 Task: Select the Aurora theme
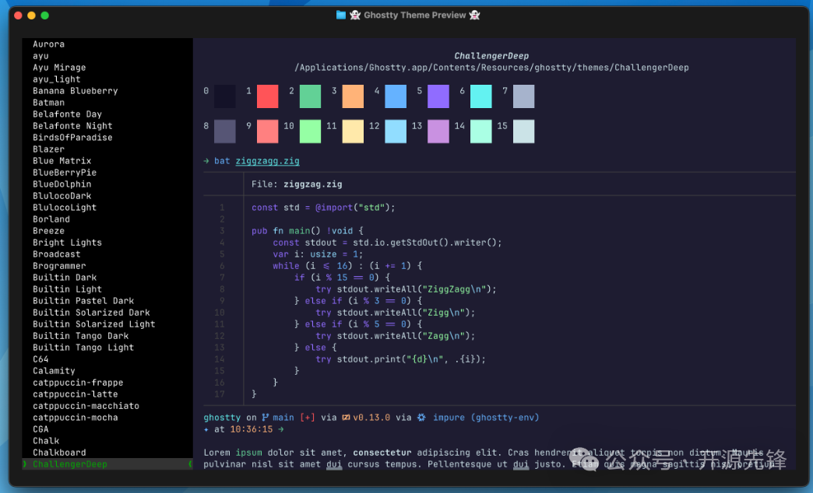(x=49, y=44)
